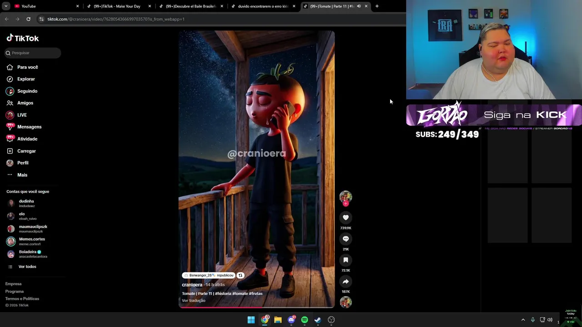Seek using the red video progress bar
Screen dimensions: 582x327
tap(256, 307)
